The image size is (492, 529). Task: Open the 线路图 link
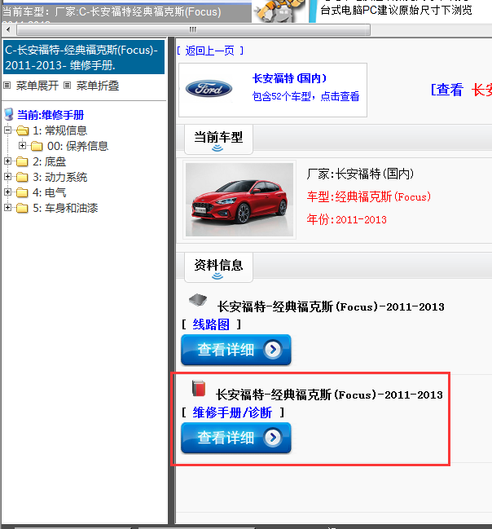(x=211, y=324)
